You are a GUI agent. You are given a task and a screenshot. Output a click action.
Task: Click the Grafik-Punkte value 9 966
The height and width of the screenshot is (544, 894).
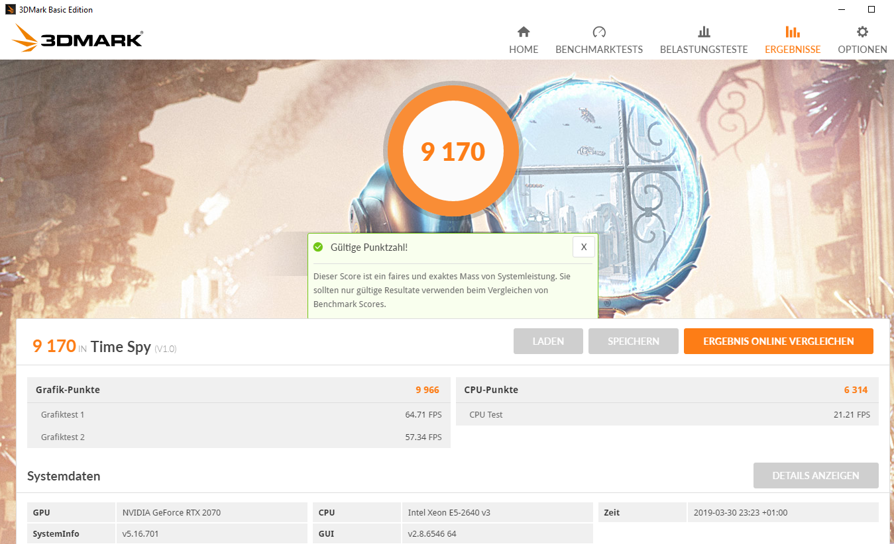tap(427, 390)
